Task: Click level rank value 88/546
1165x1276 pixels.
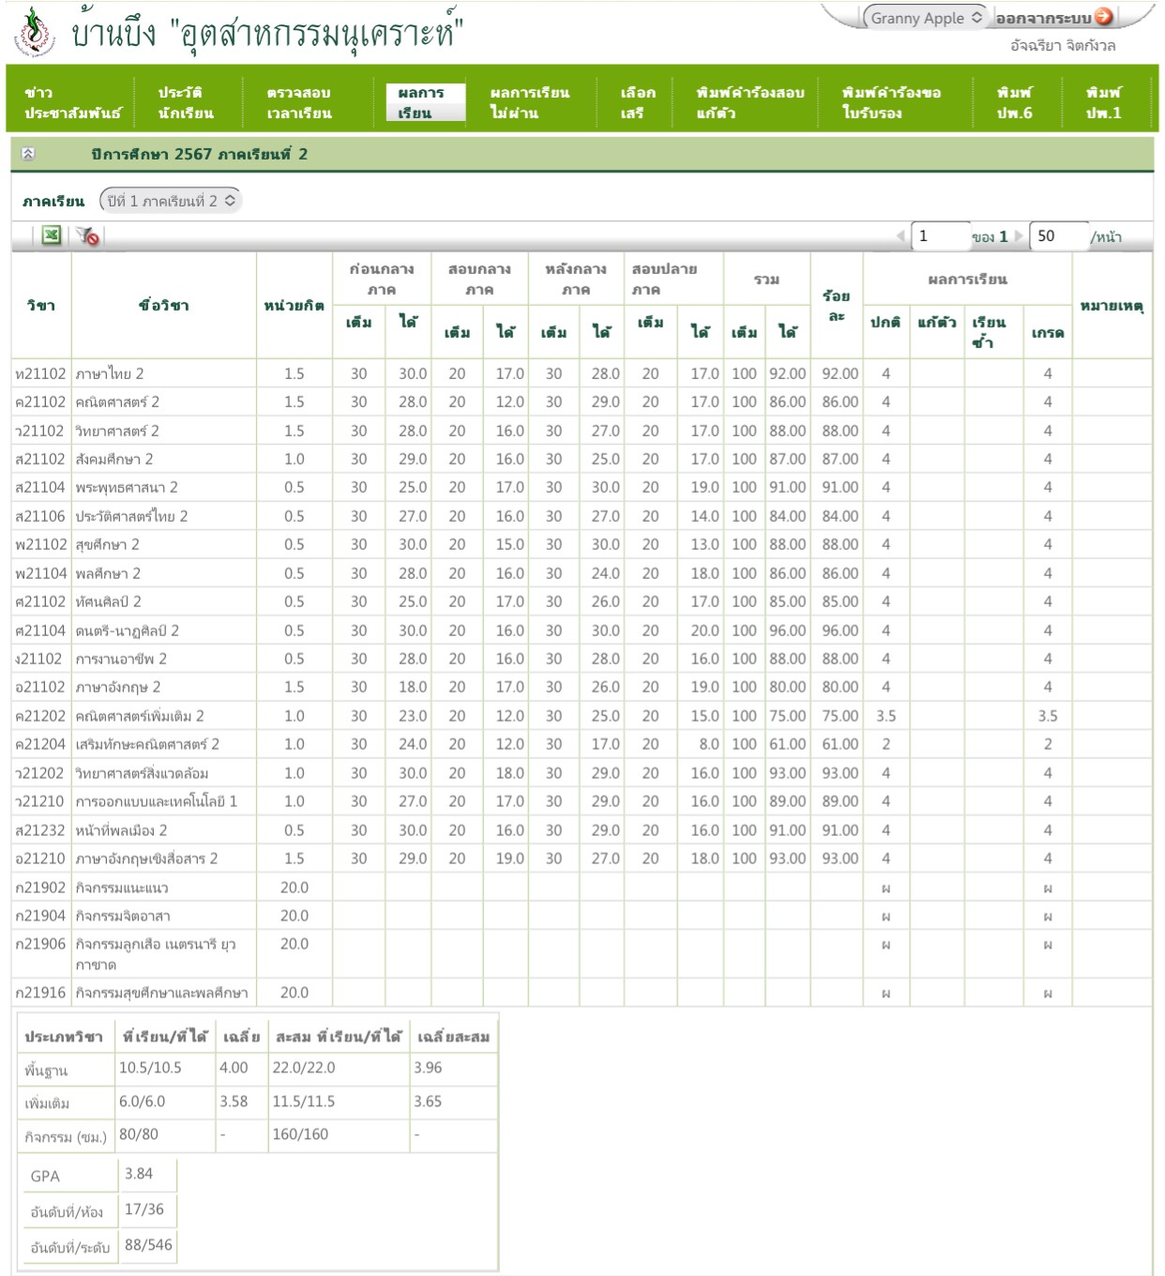Action: [148, 1245]
